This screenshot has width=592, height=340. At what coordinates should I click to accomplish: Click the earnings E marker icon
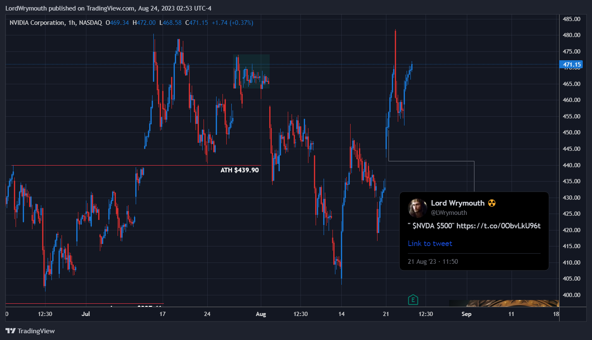(413, 300)
